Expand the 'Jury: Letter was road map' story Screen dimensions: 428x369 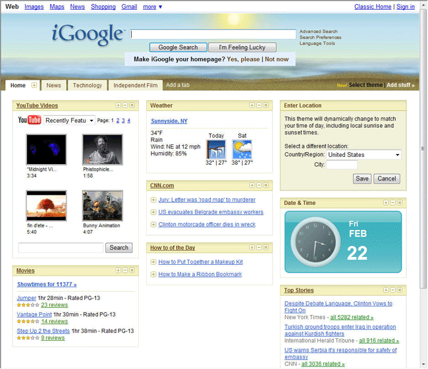click(153, 200)
